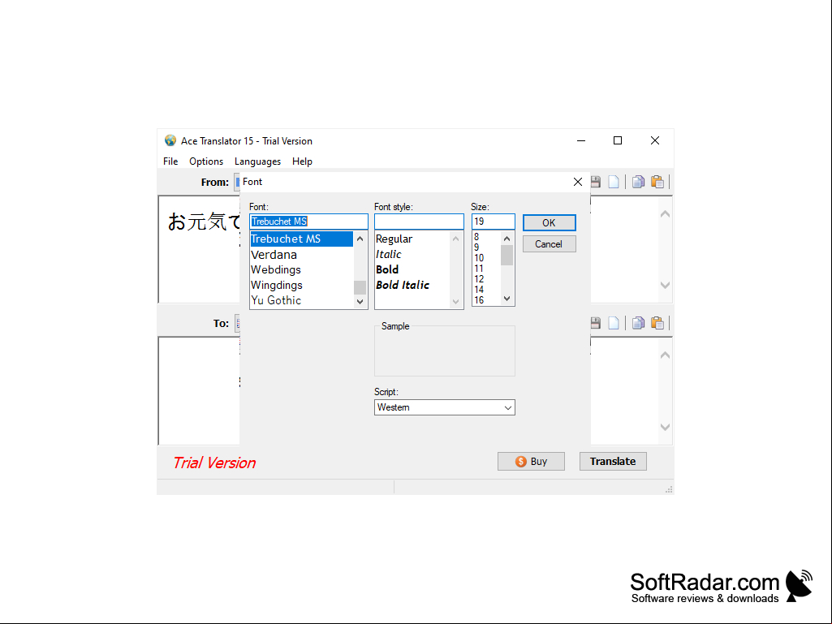
Task: Select font size 16
Action: pyautogui.click(x=479, y=300)
